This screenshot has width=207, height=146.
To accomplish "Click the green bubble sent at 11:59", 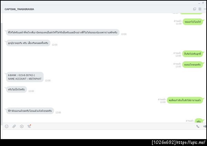I will coord(193,22).
